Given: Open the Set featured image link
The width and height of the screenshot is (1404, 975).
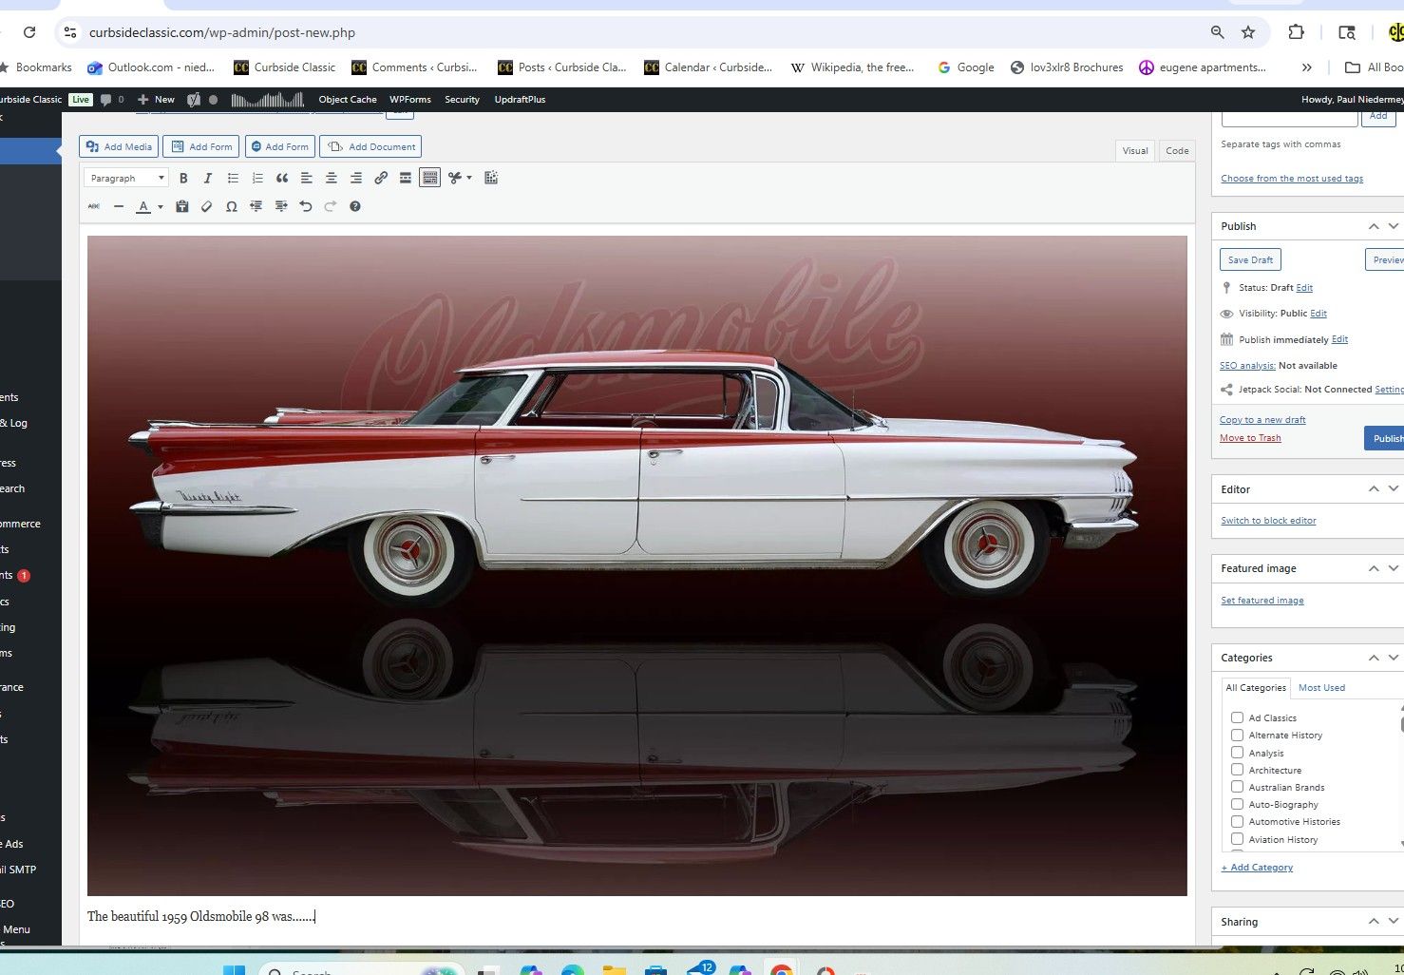Looking at the screenshot, I should click(x=1262, y=601).
